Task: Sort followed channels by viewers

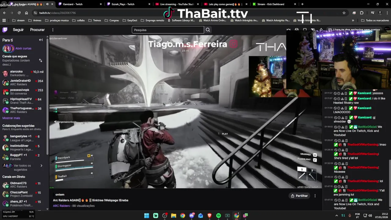Action: tap(40, 61)
